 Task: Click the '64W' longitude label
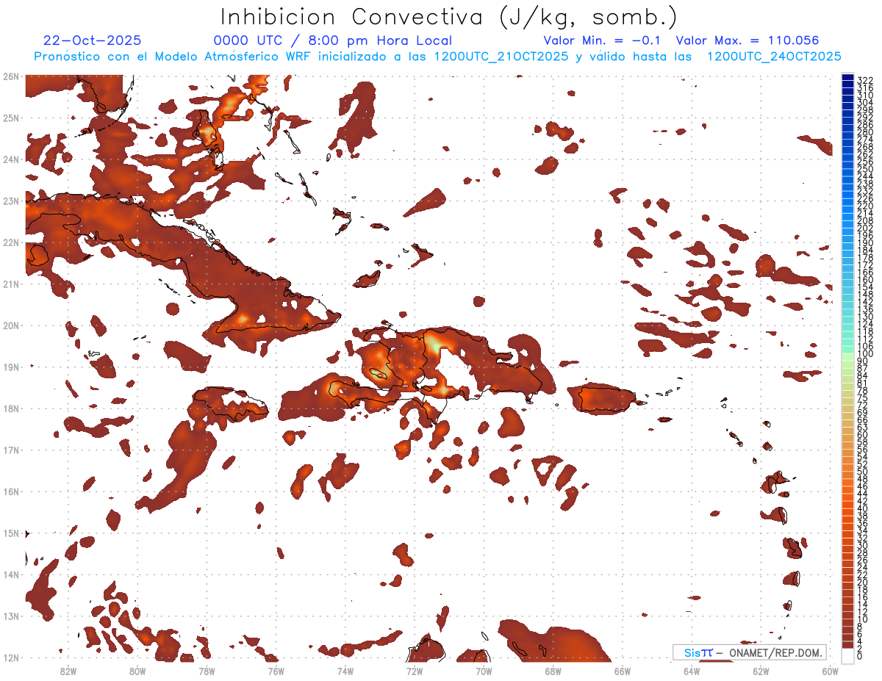point(692,671)
